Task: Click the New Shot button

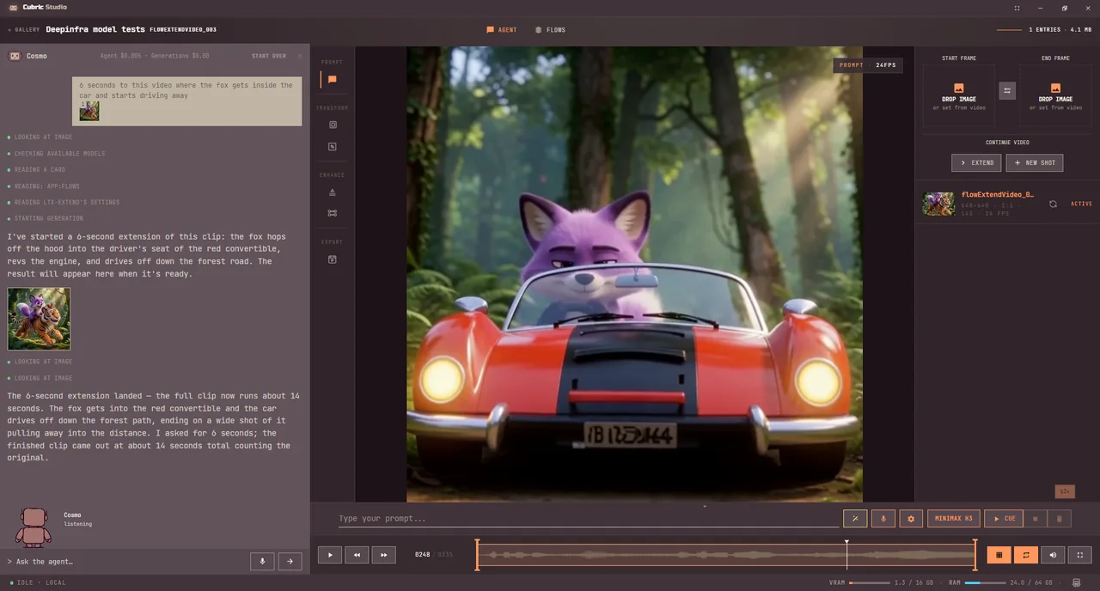Action: [x=1035, y=162]
